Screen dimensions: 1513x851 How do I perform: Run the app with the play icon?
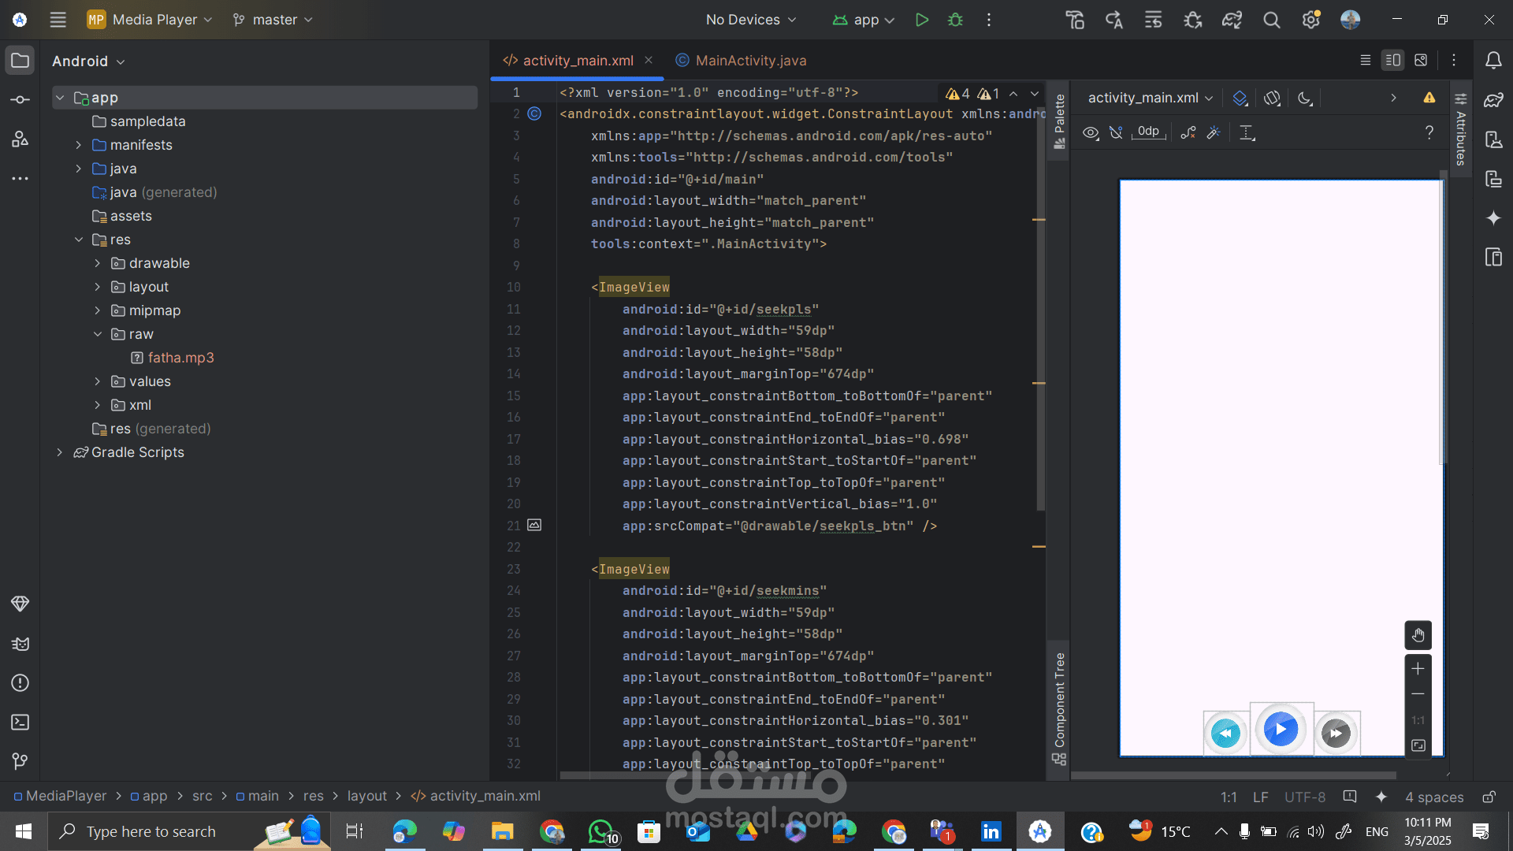coord(921,20)
